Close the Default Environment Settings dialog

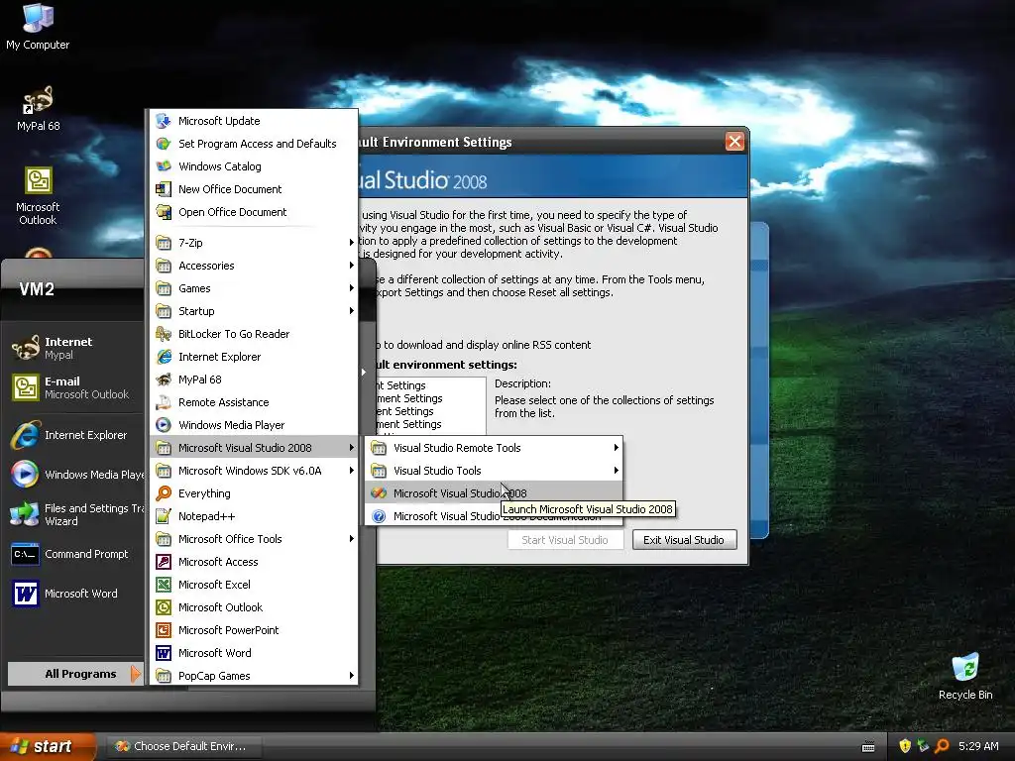coord(734,141)
